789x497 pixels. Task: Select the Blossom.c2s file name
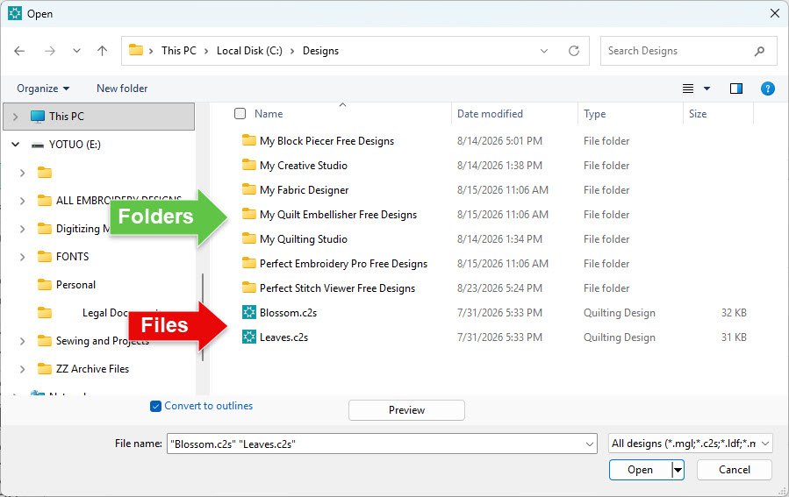[x=289, y=313]
